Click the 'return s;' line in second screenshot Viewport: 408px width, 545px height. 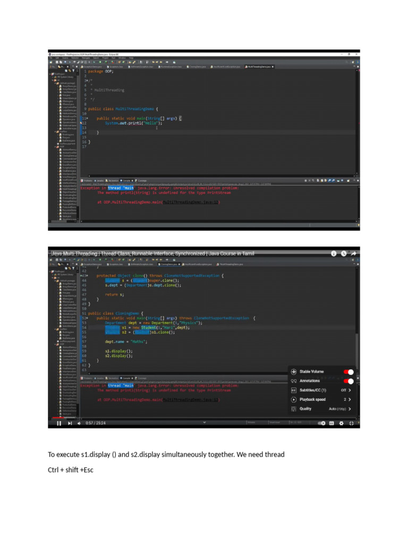[x=114, y=295]
